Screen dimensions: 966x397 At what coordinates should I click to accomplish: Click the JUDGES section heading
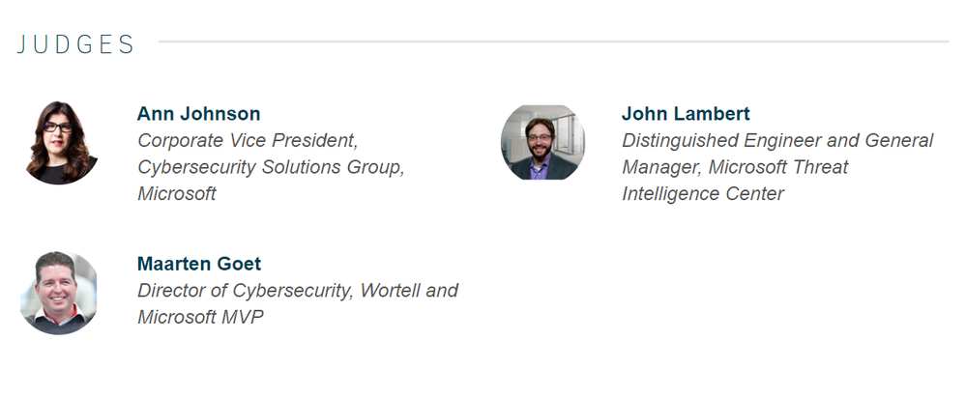[76, 44]
